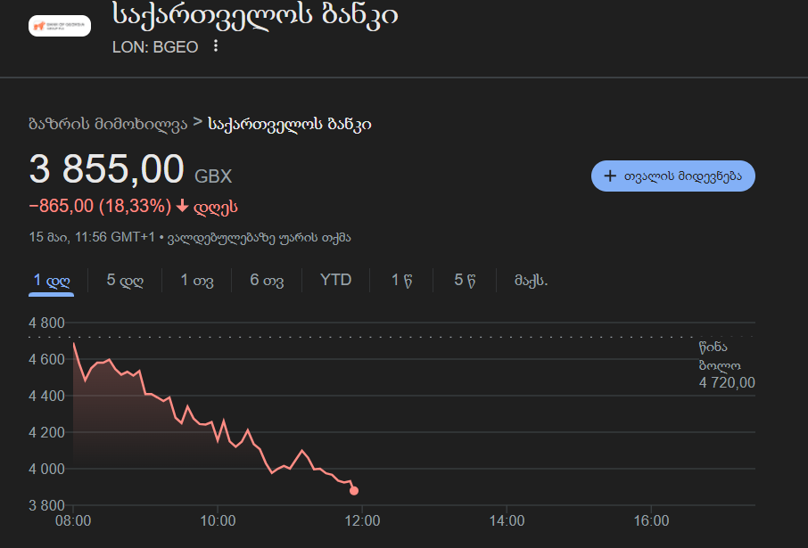
Task: Click the red down arrow beside 18,33%
Action: (182, 207)
